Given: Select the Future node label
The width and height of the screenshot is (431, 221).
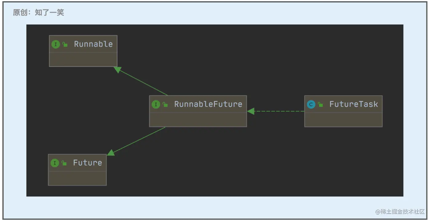Looking at the screenshot, I should [88, 163].
